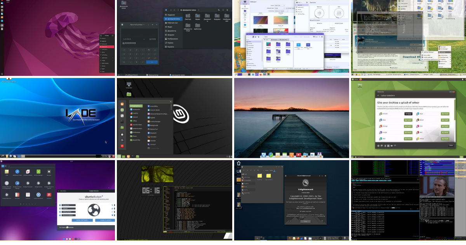466x245 pixels.
Task: Launch Videos from the elementary dock
Action: tap(299, 155)
